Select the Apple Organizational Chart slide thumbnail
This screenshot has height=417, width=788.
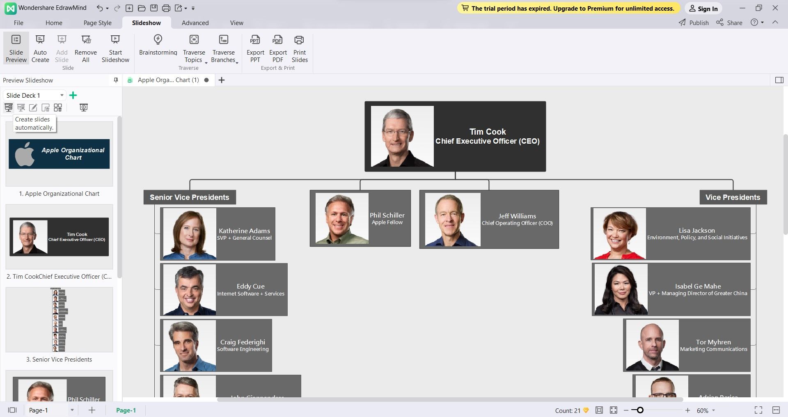pyautogui.click(x=59, y=154)
